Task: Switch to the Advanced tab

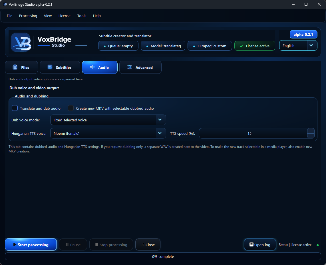Action: 140,67
